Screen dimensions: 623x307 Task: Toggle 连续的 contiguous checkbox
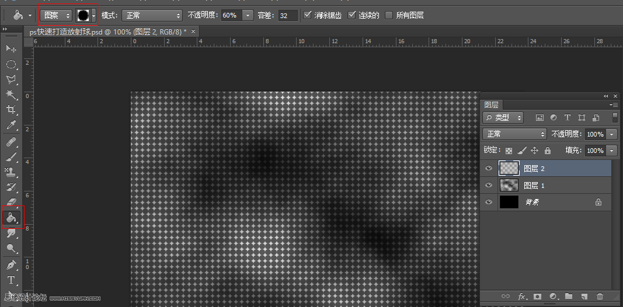point(351,15)
